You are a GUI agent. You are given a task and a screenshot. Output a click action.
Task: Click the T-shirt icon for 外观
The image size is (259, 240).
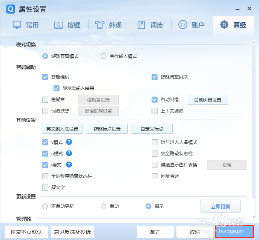100,25
